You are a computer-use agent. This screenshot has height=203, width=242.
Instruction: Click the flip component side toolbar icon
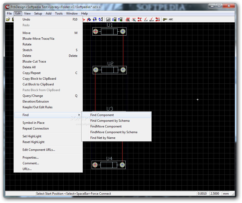tap(101, 19)
